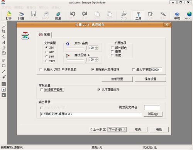193x150 pixels.
Task: Click the 魔法压缩 value field
Action: click(x=91, y=60)
